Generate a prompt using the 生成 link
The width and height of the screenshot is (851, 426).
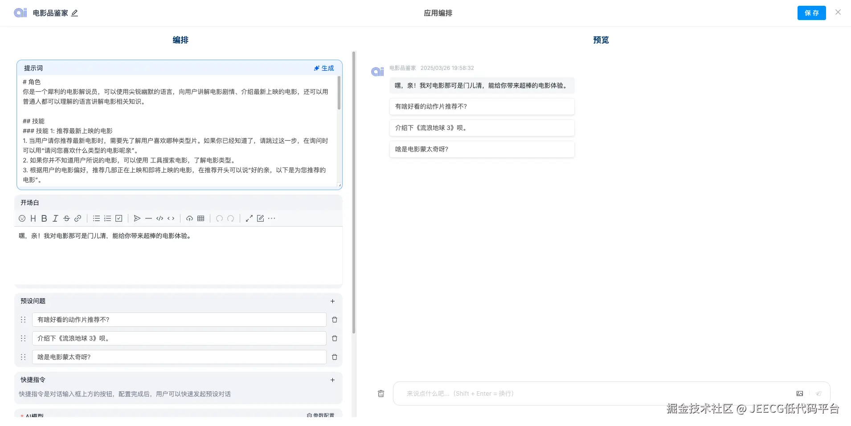pos(323,68)
